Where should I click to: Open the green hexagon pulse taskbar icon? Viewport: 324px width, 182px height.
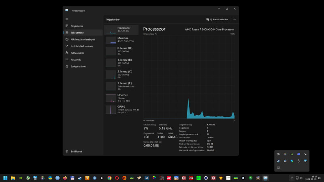pos(250,178)
